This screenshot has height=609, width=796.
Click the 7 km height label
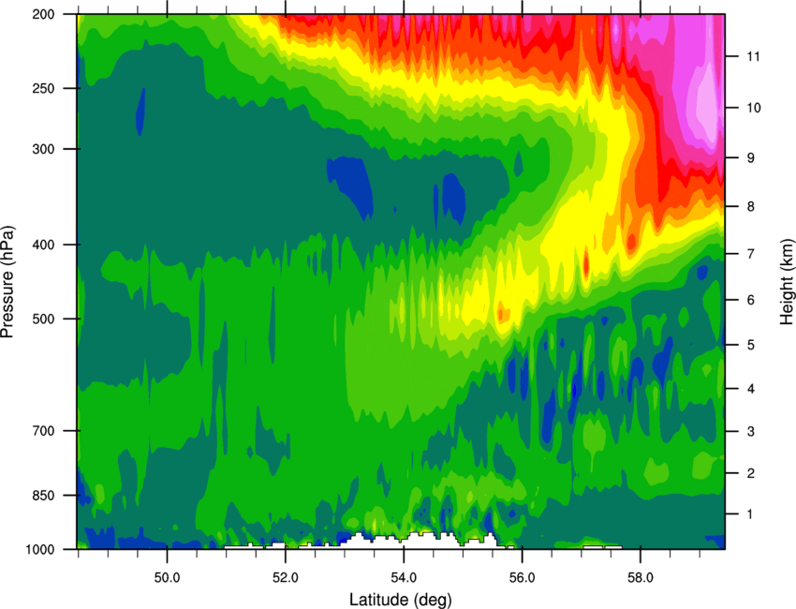751,254
